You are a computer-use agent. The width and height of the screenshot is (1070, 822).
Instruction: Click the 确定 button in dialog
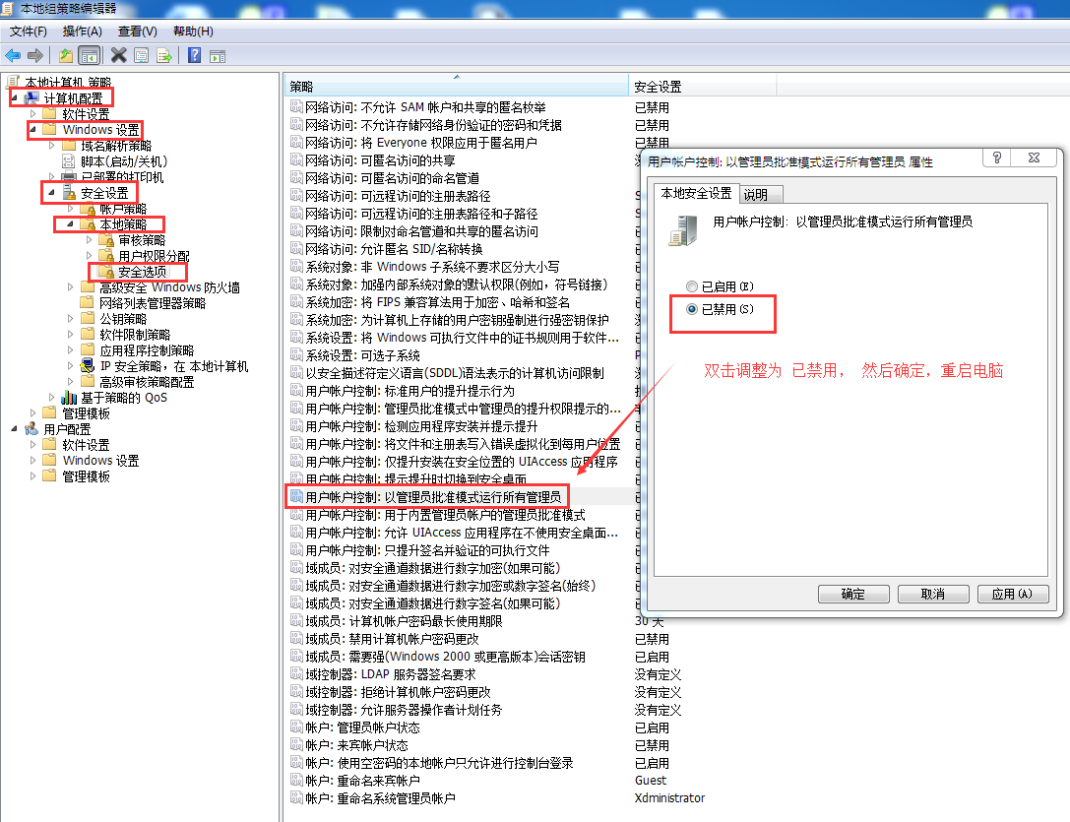(x=853, y=595)
